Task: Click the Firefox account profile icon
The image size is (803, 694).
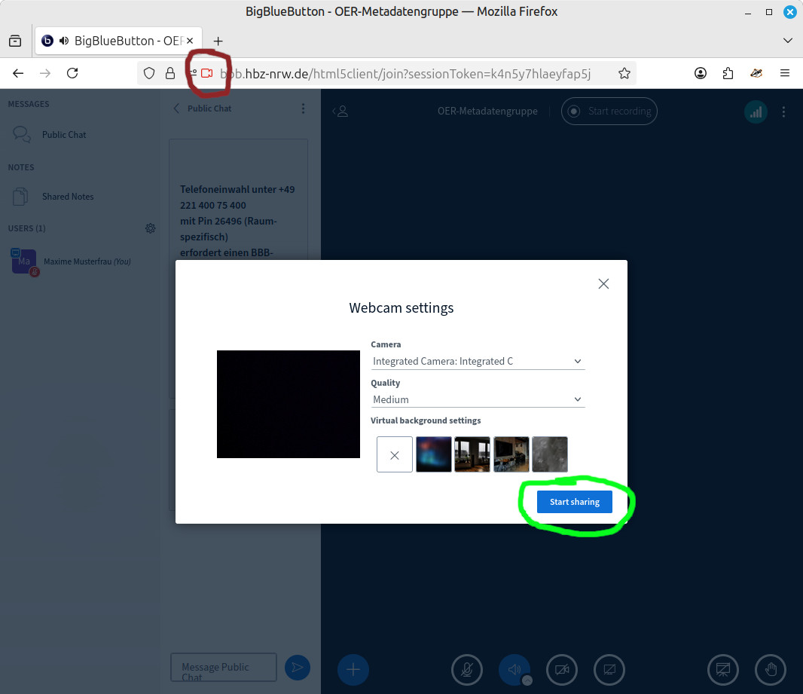Action: tap(701, 73)
